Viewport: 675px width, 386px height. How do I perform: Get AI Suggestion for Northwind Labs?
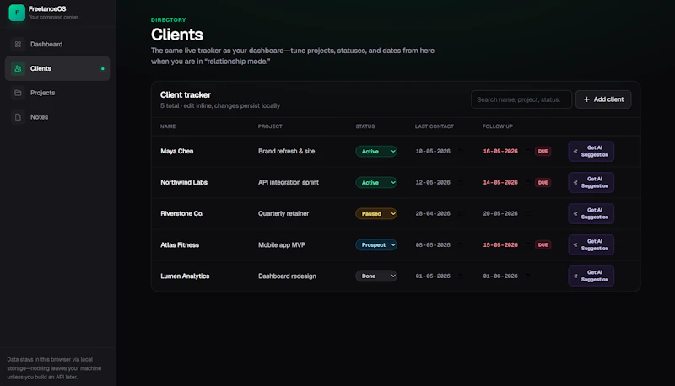[591, 182]
